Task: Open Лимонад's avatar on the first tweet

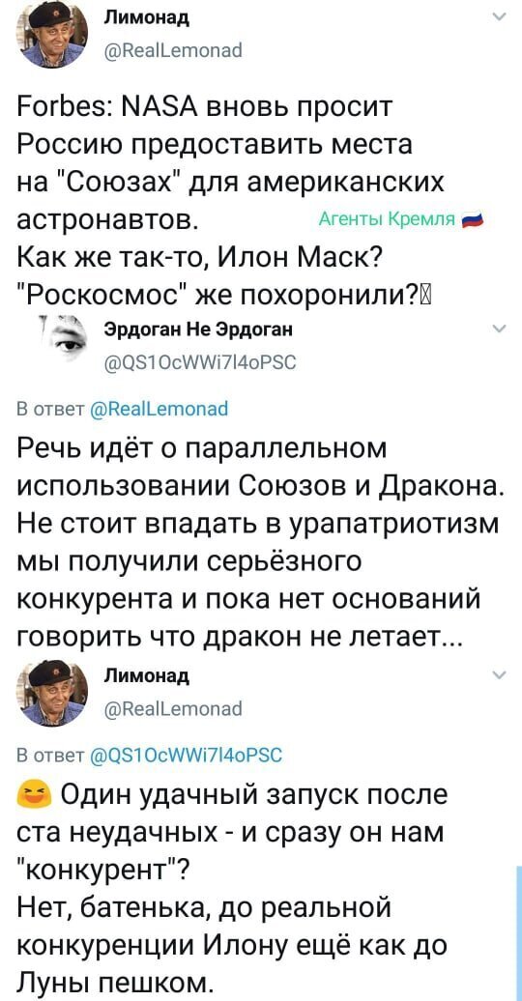Action: point(52,34)
